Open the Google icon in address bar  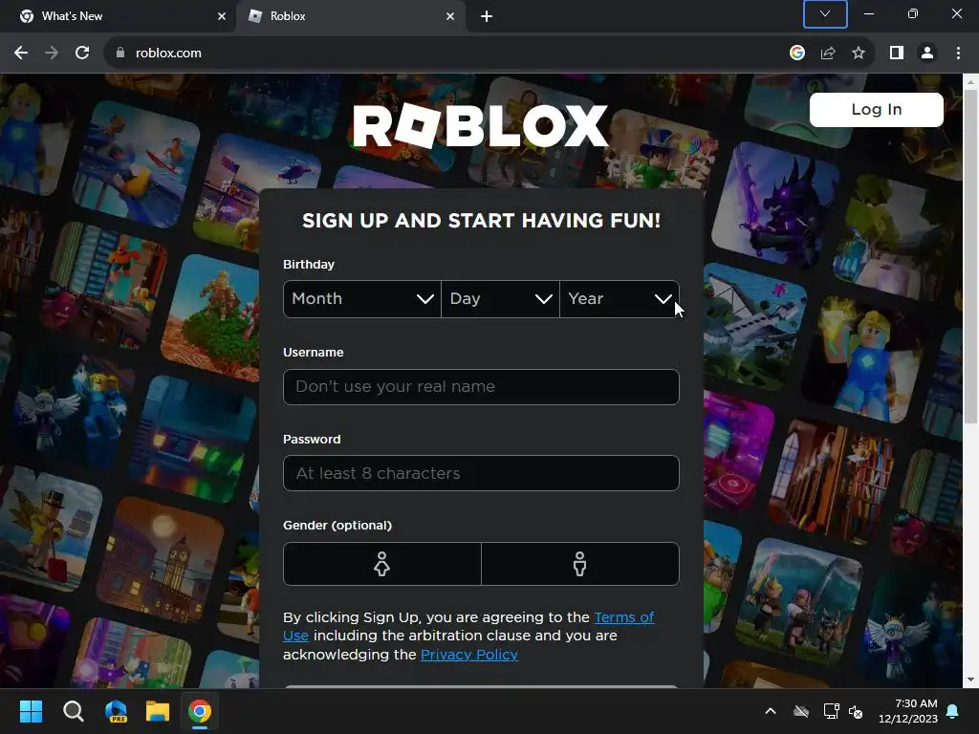[x=796, y=54]
